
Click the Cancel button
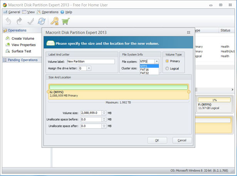[x=182, y=140]
